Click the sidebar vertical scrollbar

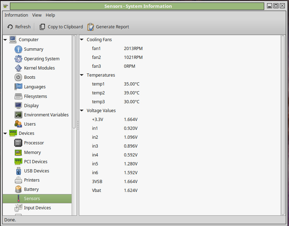pos(74,82)
